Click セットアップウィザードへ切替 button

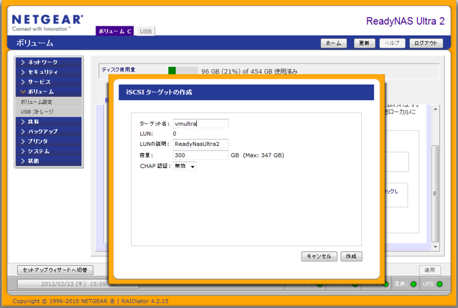[x=55, y=270]
